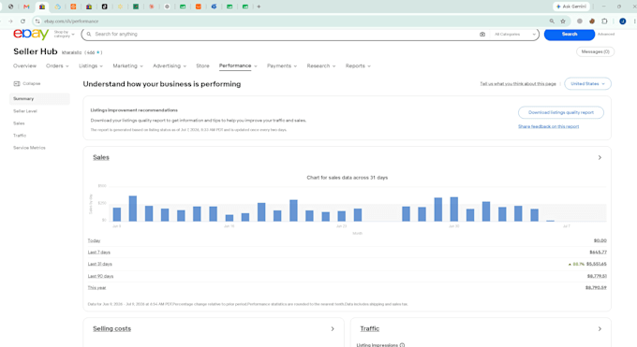This screenshot has width=637, height=347.
Task: Click the Collapse sidebar icon
Action: [x=17, y=83]
